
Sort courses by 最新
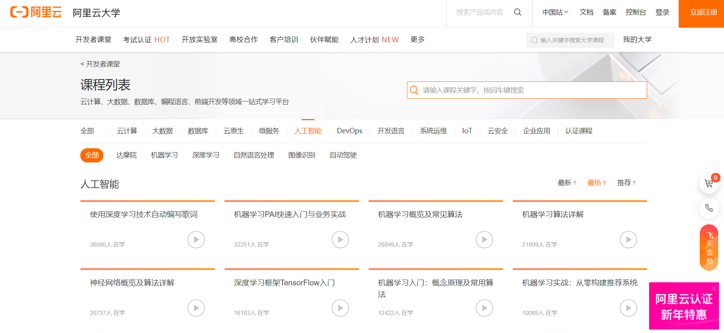coord(567,183)
